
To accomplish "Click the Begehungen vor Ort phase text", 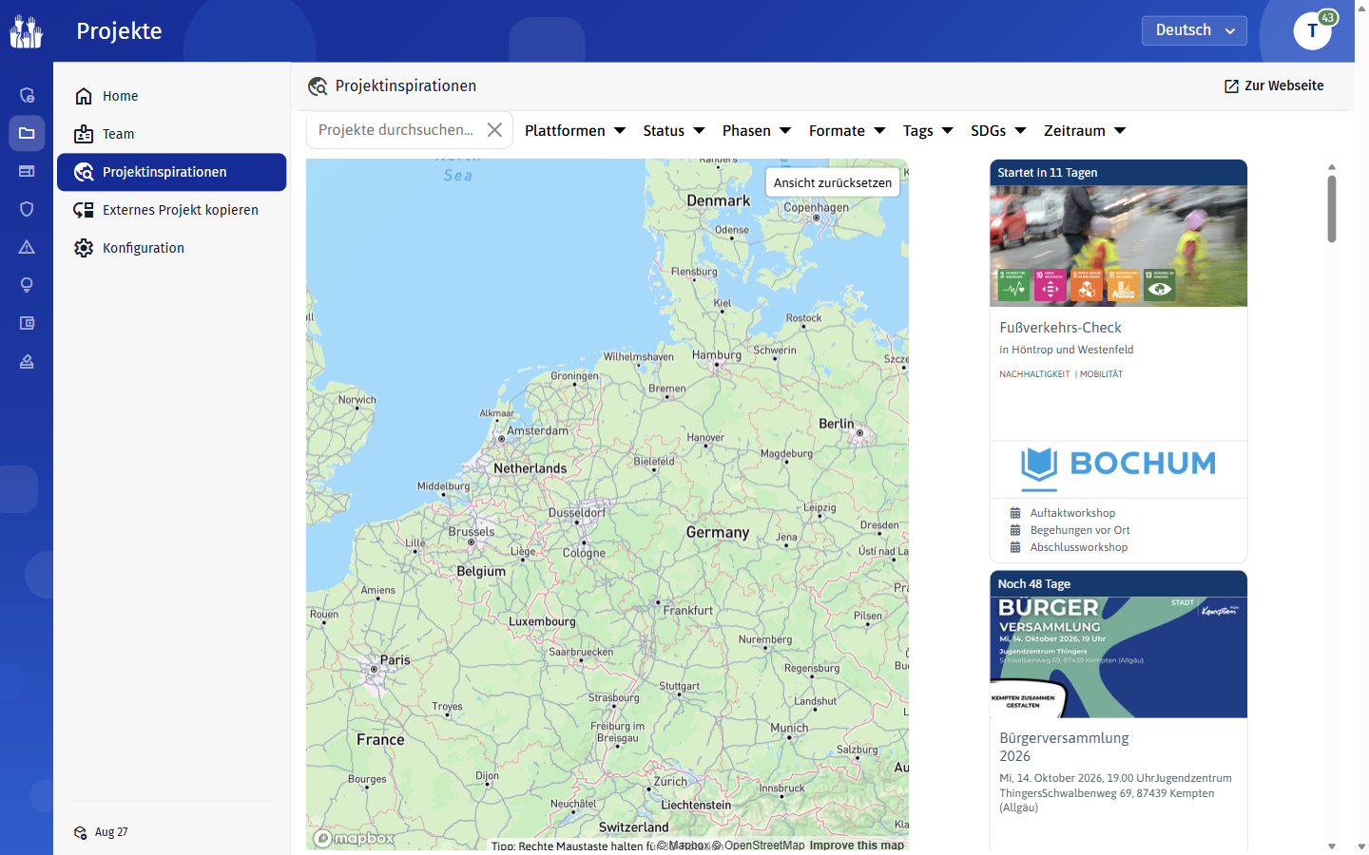I will pyautogui.click(x=1080, y=530).
